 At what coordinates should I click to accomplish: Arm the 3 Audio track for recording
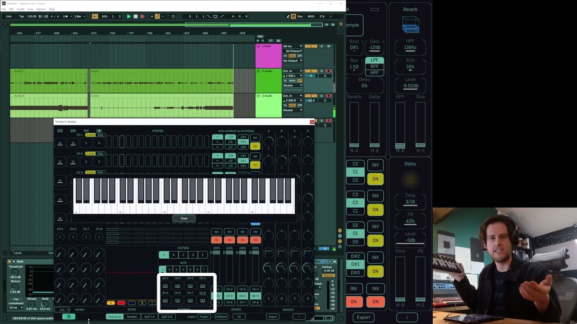coord(328,96)
